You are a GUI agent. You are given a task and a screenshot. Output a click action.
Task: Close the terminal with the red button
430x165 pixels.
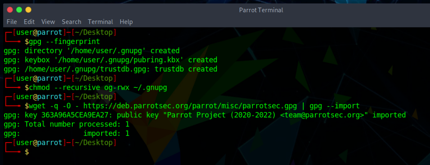click(x=10, y=10)
